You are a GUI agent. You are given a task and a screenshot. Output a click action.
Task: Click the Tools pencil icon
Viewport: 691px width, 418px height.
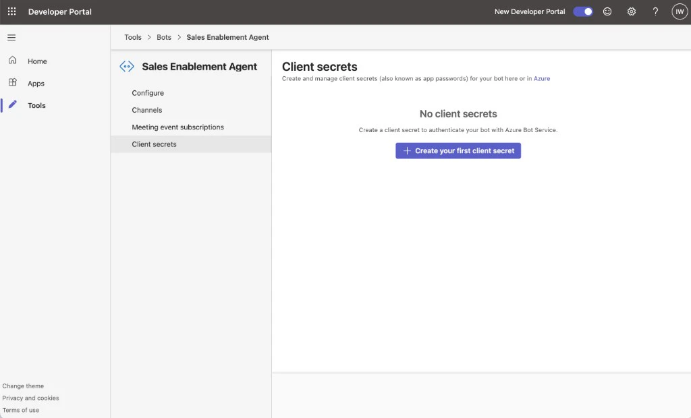(12, 104)
